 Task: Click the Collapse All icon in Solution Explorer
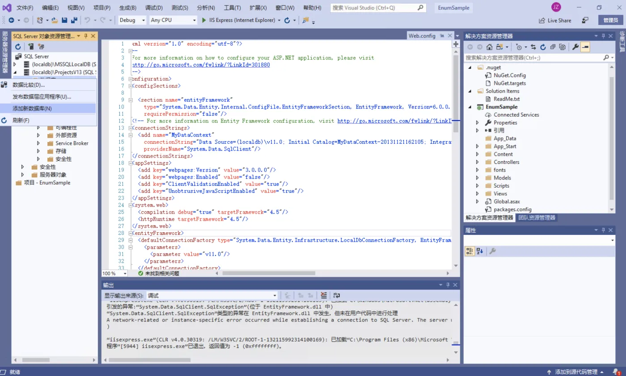click(553, 47)
